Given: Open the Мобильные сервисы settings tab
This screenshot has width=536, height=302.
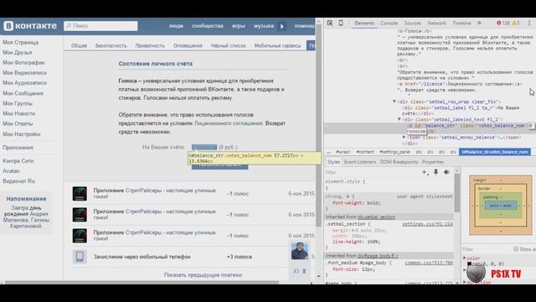Looking at the screenshot, I should (x=277, y=45).
